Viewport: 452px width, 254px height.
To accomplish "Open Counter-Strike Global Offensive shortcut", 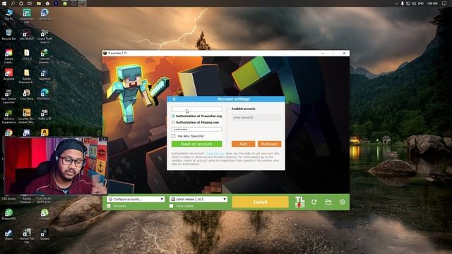I will (27, 116).
